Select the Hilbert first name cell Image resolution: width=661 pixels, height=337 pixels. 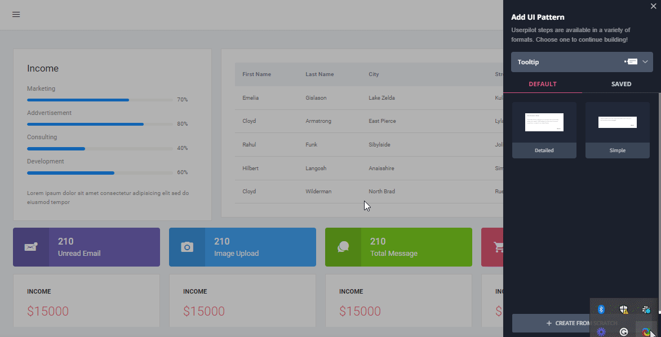tap(250, 168)
